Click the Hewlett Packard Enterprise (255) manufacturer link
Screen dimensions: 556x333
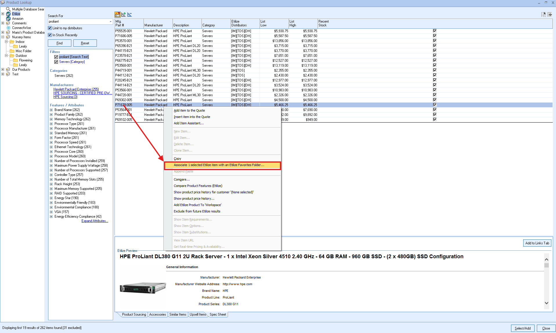tap(76, 89)
